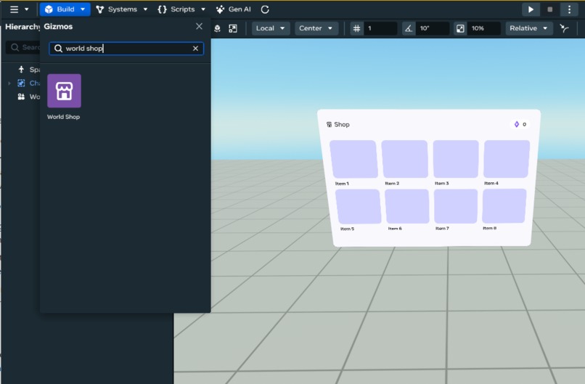
Task: Select the blue highlighted Hierarchy item
Action: click(29, 83)
